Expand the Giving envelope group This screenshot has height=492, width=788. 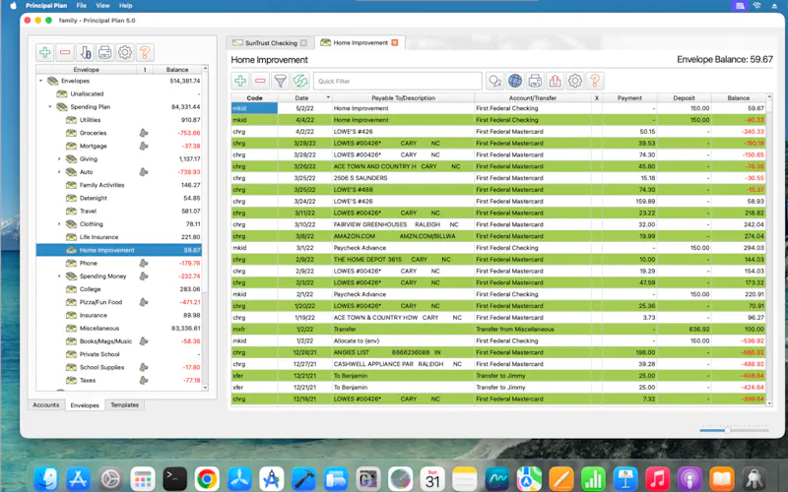pos(59,159)
